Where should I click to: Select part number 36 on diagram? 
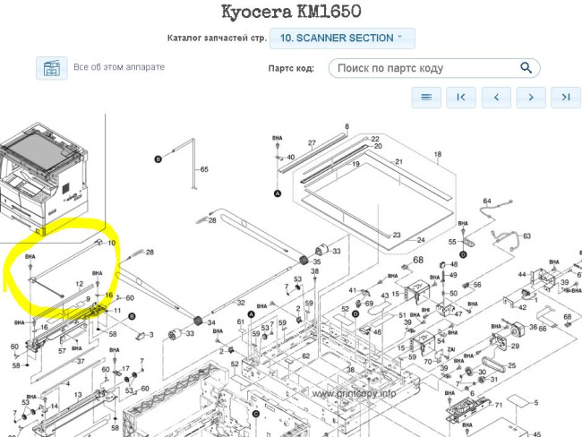(x=533, y=327)
